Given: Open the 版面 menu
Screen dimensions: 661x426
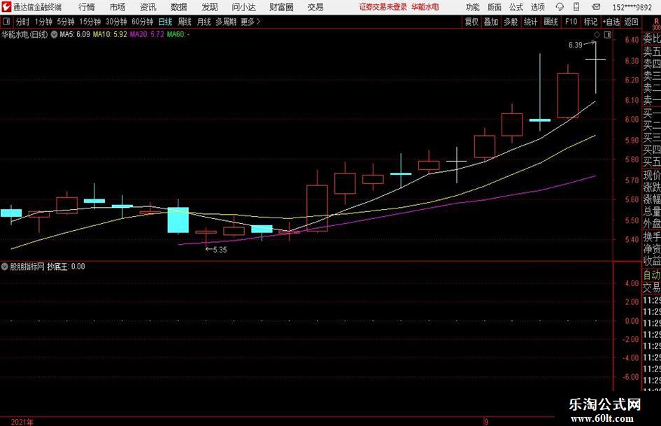Looking at the screenshot, I should tap(495, 7).
